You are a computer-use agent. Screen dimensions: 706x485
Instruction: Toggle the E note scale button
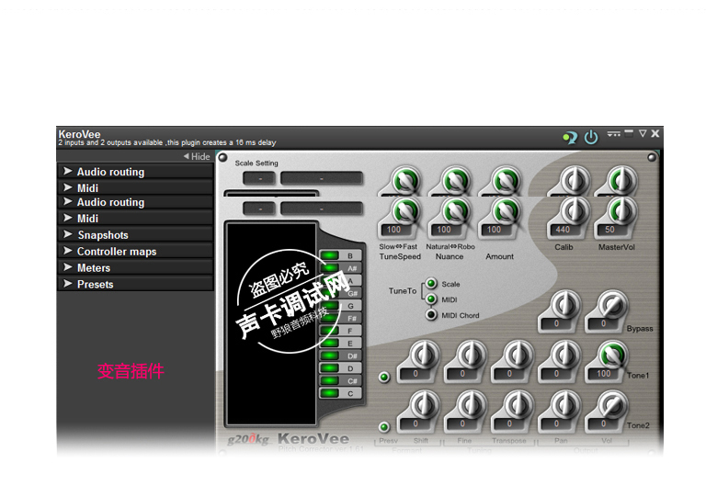(x=340, y=344)
